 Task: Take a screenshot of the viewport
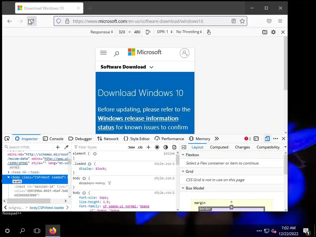[264, 32]
